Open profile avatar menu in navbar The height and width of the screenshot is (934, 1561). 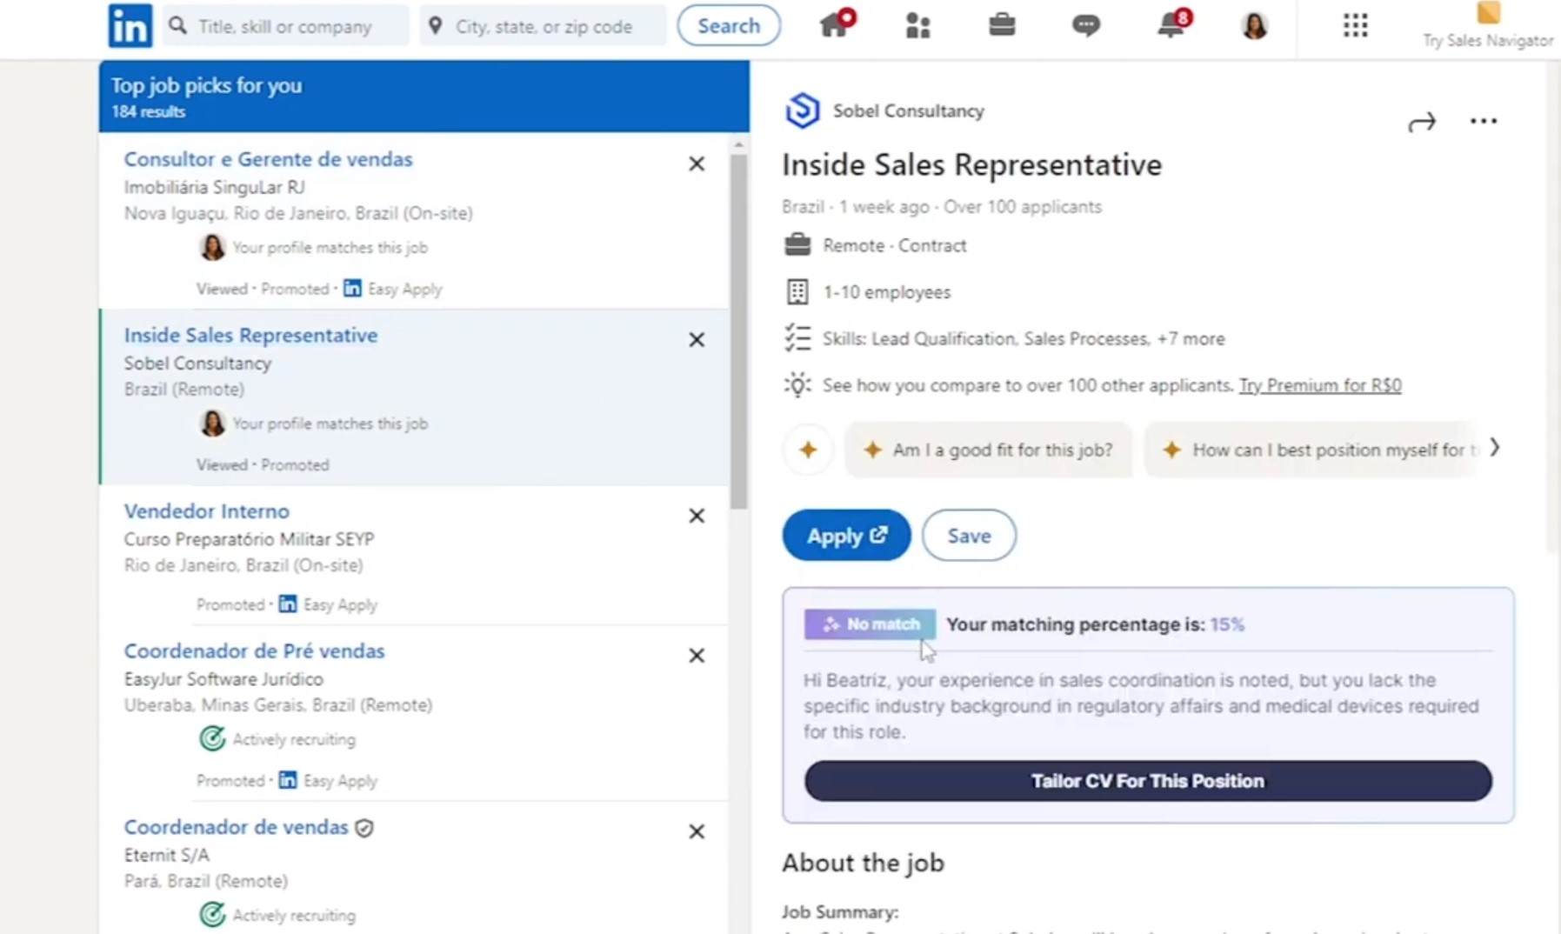coord(1254,25)
